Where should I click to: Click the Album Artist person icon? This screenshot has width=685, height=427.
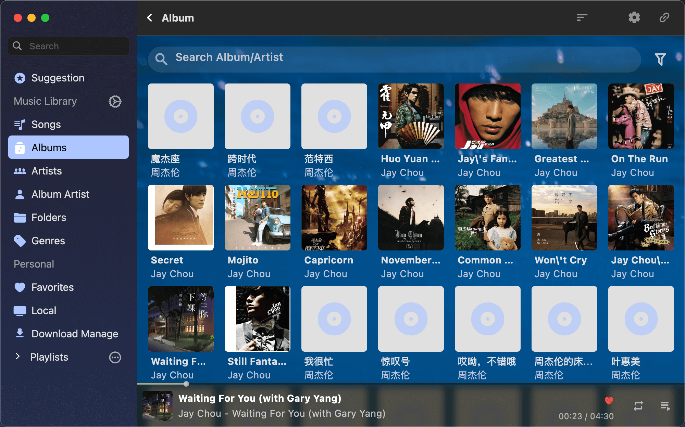[20, 194]
